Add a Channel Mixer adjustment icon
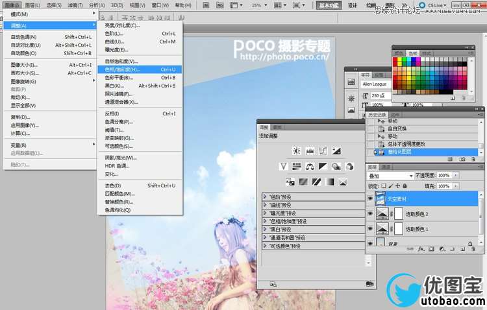487x310 pixels. pos(349,167)
